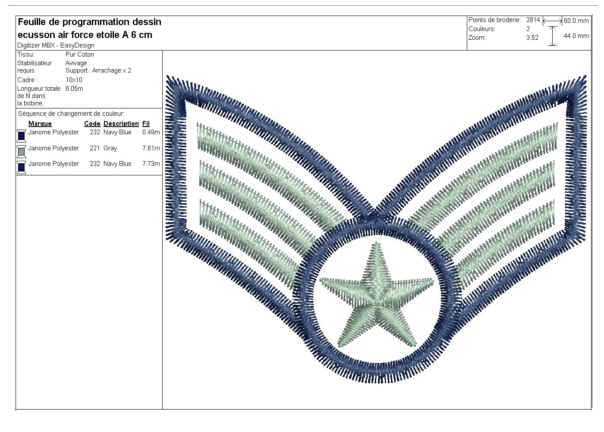The height and width of the screenshot is (432, 604).
Task: Click the navy spool icon in the 7.73m row
Action: 21,167
